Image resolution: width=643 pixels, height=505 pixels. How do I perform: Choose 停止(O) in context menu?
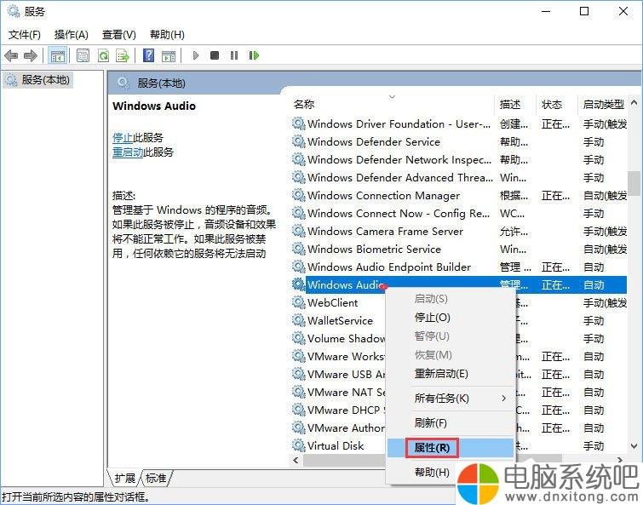click(451, 318)
